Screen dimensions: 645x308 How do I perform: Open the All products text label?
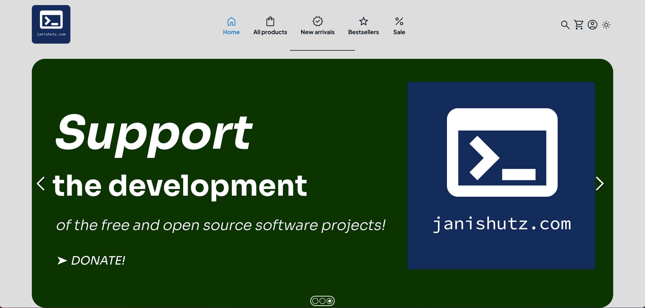(270, 32)
